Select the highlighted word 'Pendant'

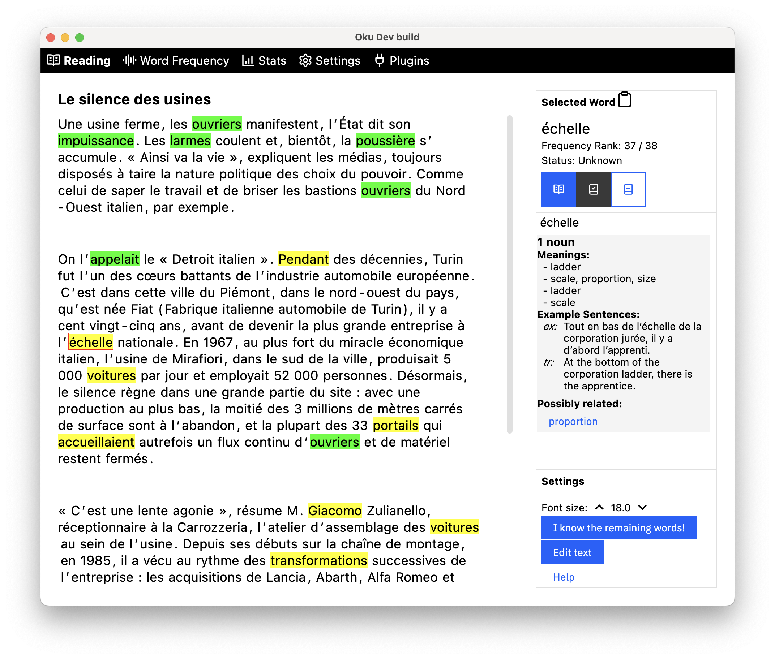[x=303, y=259]
